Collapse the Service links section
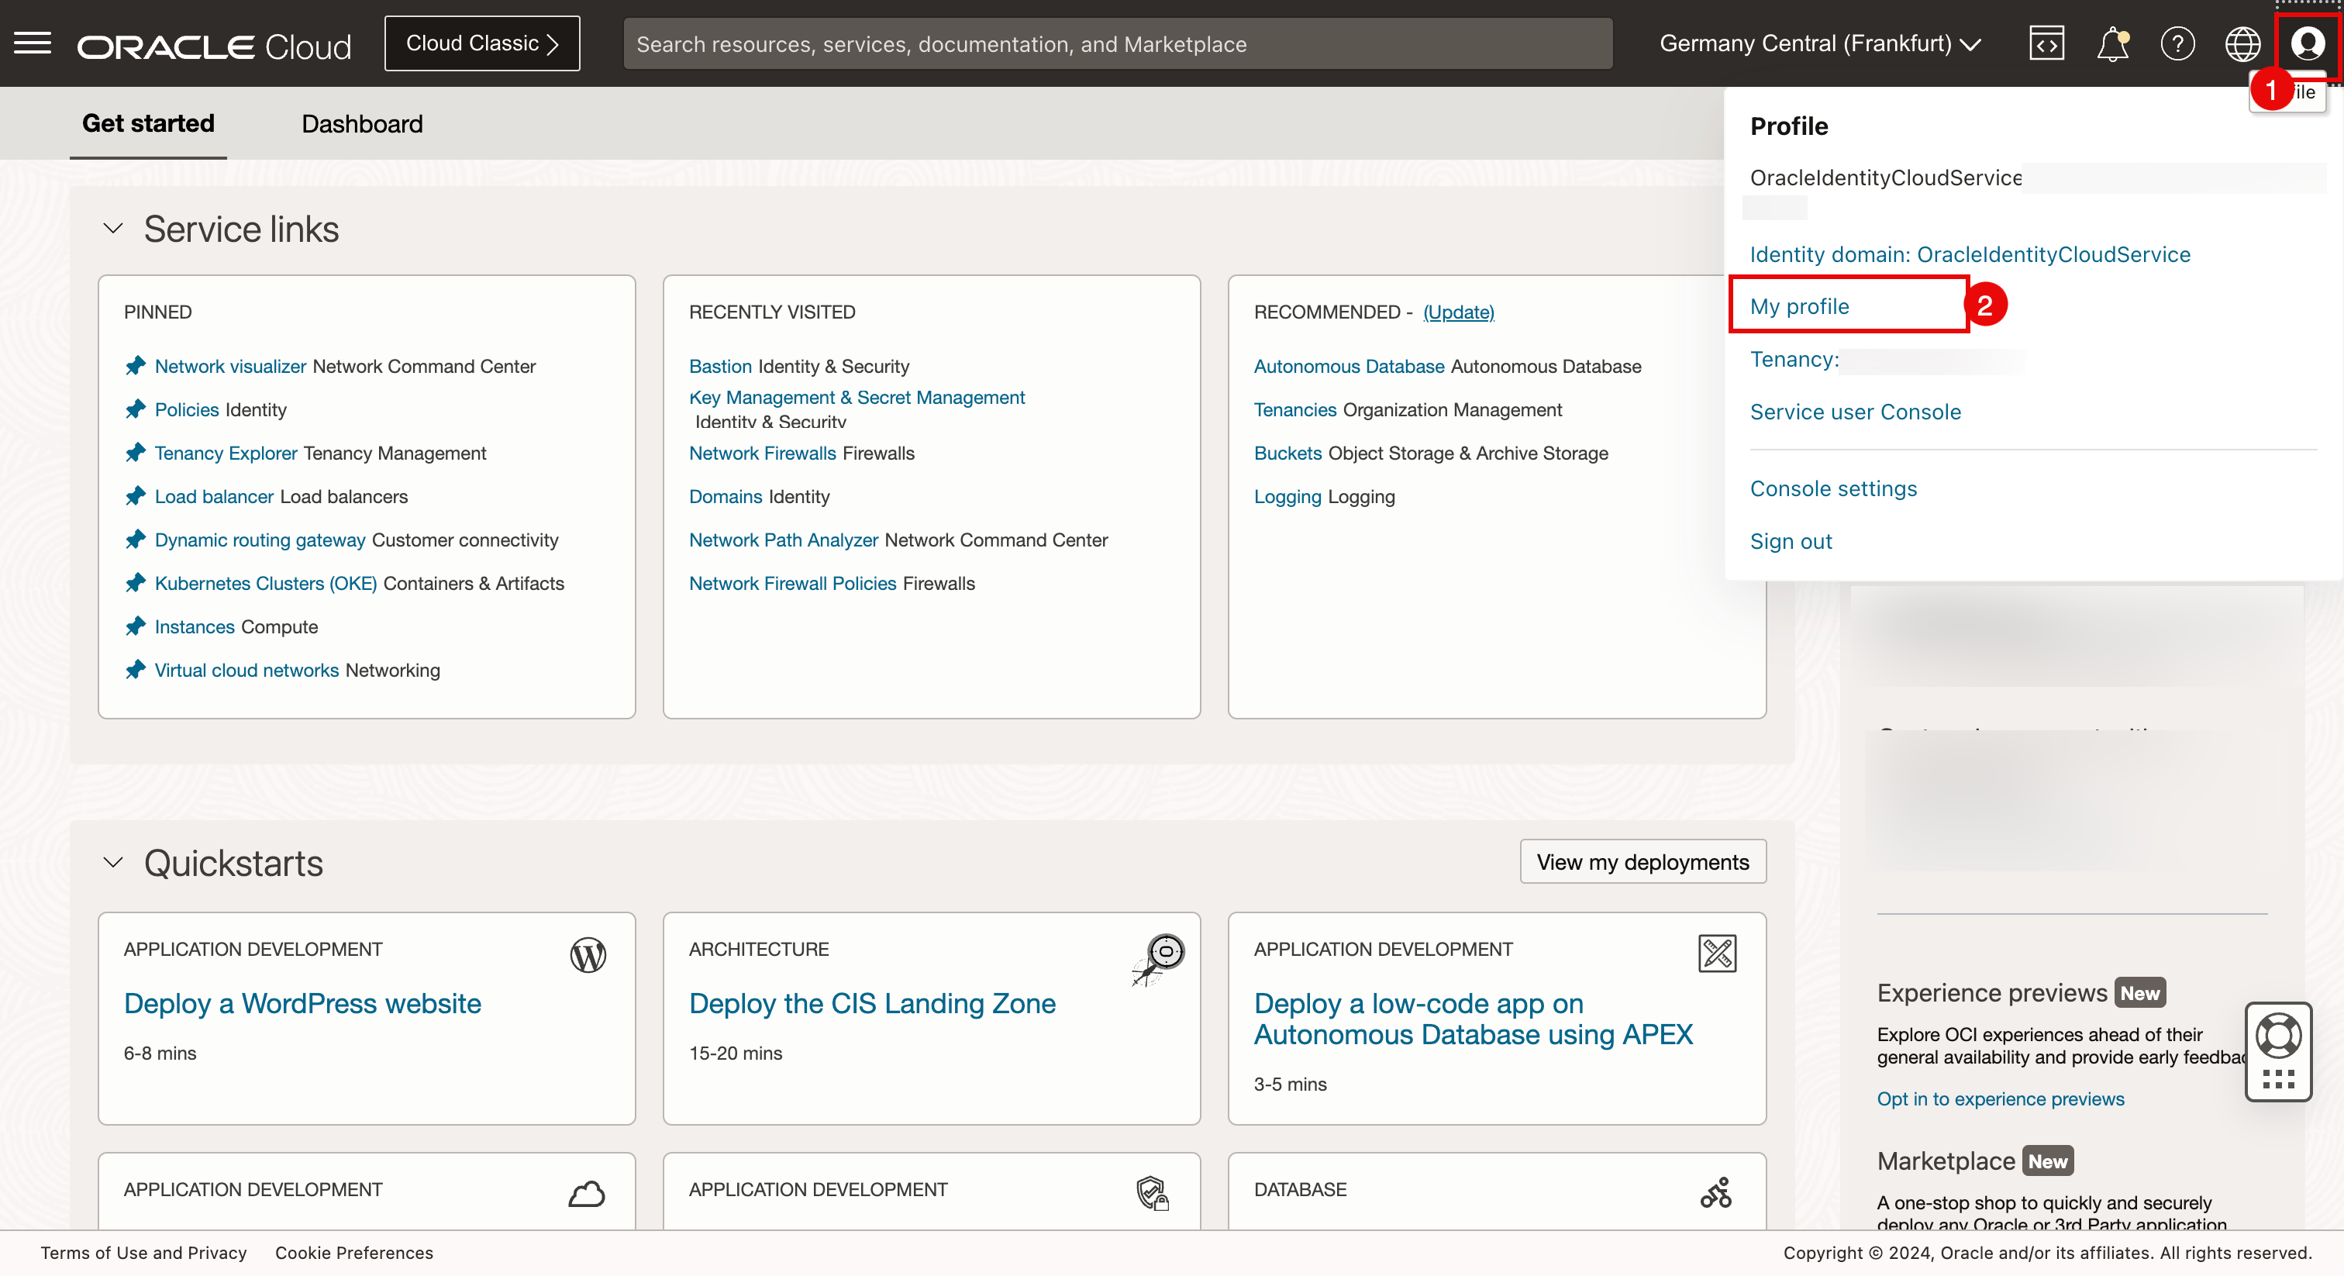Viewport: 2344px width, 1276px height. (113, 229)
